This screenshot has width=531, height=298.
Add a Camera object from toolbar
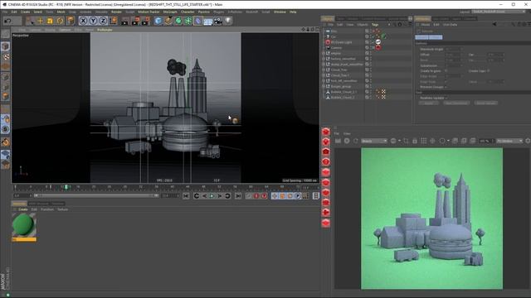coord(218,21)
